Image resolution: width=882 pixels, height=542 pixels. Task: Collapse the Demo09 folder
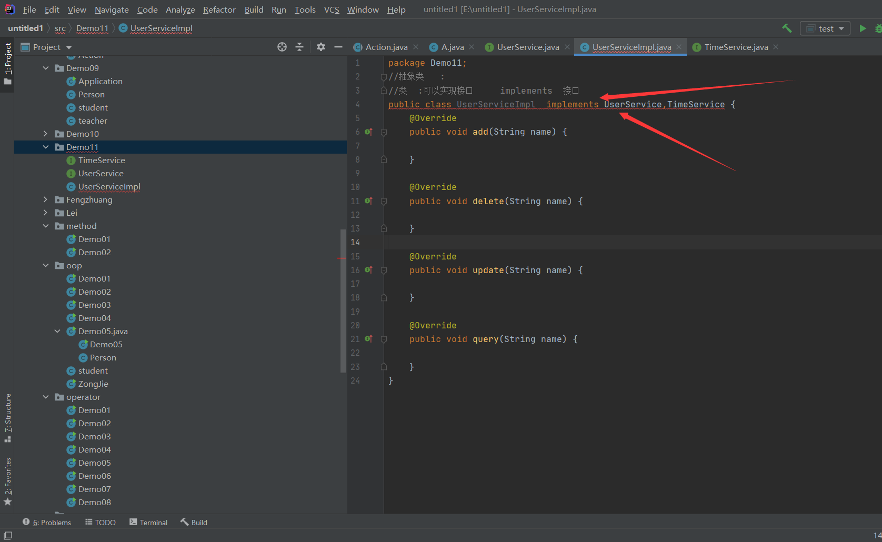point(46,68)
